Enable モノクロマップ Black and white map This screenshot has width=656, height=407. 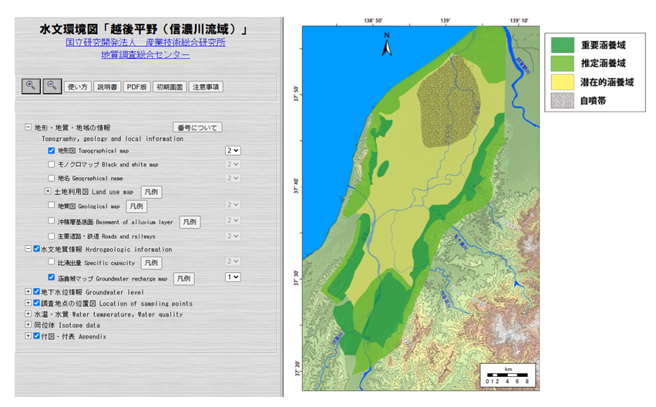coord(51,164)
